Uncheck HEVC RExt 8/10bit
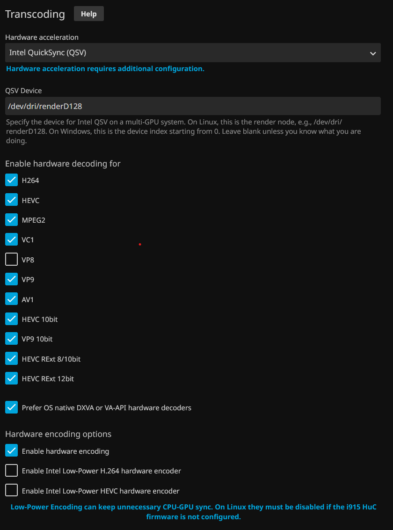 [x=11, y=359]
